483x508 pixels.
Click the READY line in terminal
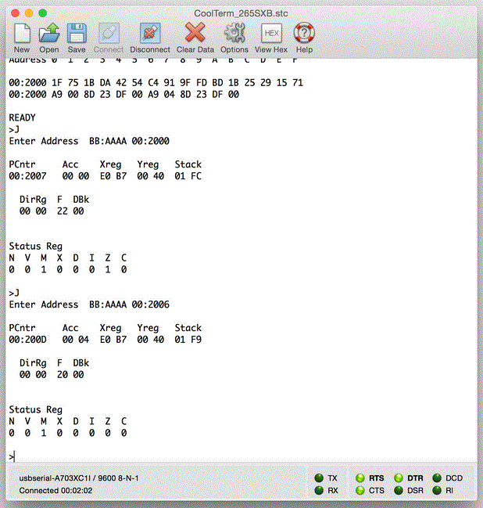[x=22, y=117]
